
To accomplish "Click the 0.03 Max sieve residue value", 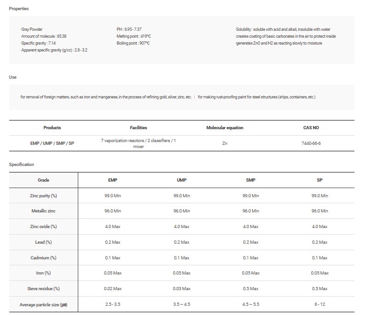I will coord(181,289).
